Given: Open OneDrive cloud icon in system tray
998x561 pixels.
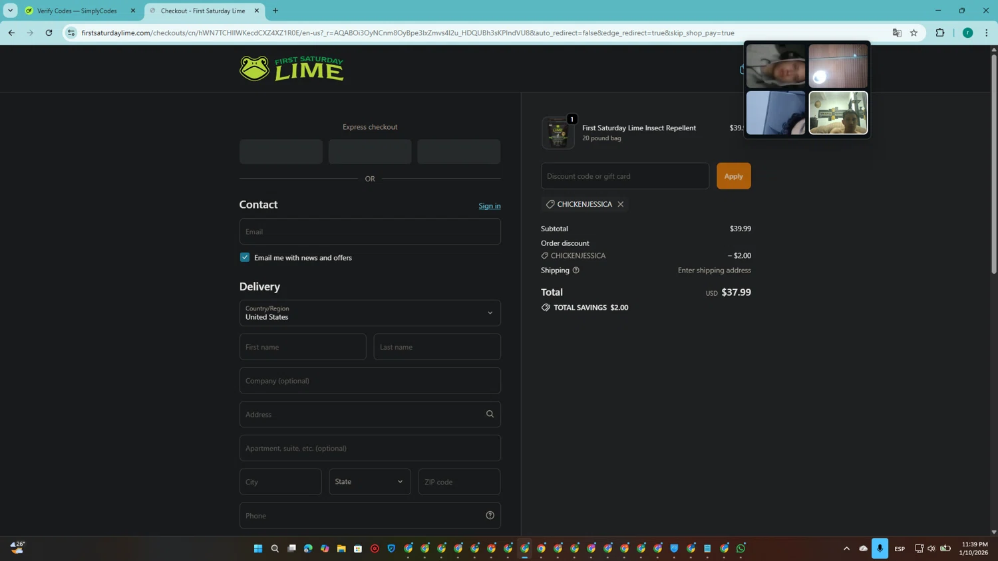Looking at the screenshot, I should click(x=863, y=548).
